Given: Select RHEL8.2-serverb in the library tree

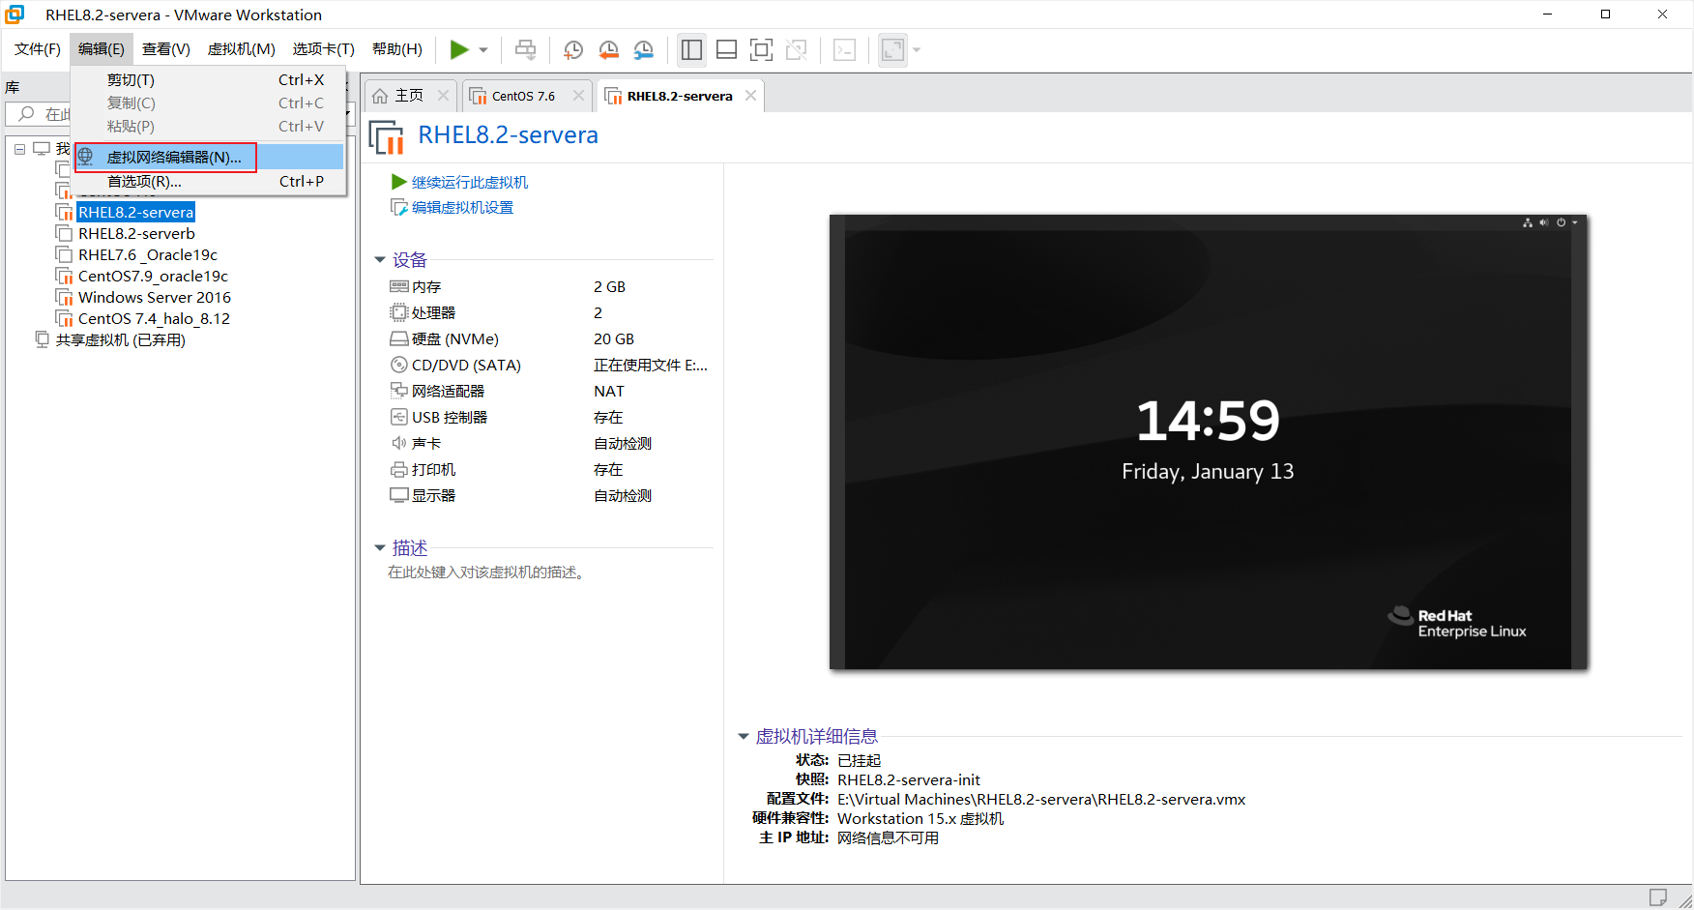Looking at the screenshot, I should pyautogui.click(x=136, y=233).
